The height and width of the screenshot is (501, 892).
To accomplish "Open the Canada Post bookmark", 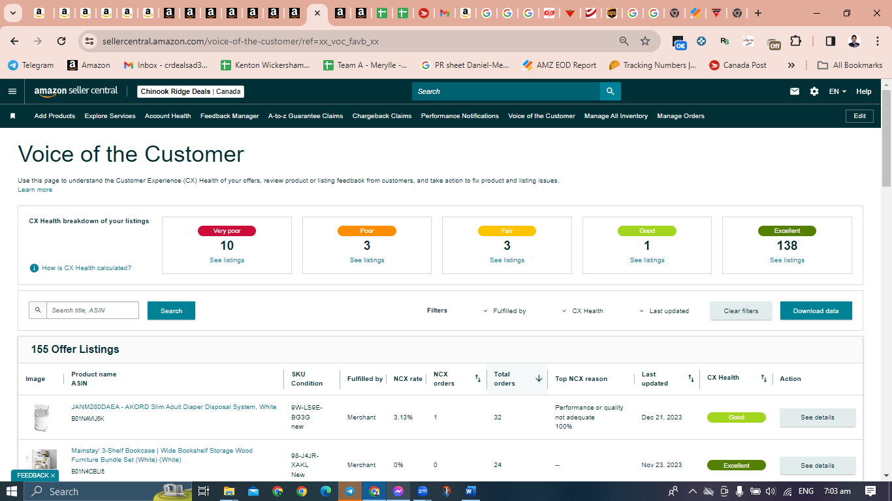I will coord(738,65).
